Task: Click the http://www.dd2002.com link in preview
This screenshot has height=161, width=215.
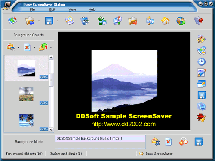Action: point(123,124)
